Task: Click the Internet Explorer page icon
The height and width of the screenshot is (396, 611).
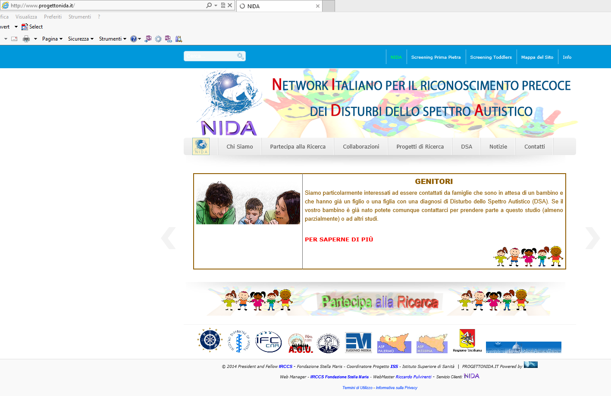Action: coord(5,6)
